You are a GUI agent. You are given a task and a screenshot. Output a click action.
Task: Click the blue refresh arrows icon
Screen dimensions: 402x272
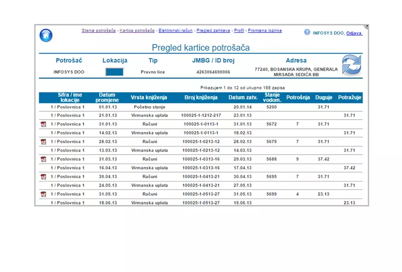[x=351, y=65]
